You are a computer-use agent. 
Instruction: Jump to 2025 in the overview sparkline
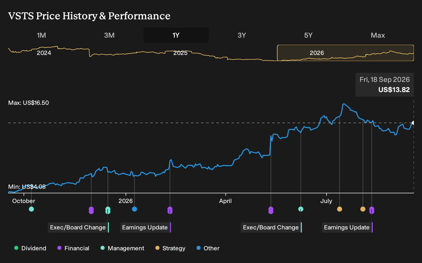(x=180, y=53)
